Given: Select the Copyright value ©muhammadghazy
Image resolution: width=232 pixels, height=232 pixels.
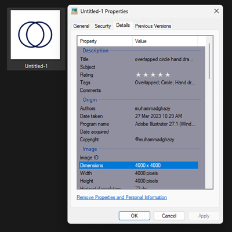Looking at the screenshot, I should click(x=154, y=140).
